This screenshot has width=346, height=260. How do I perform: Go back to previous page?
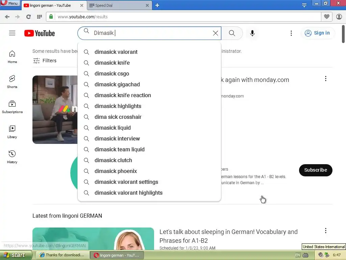point(7,17)
